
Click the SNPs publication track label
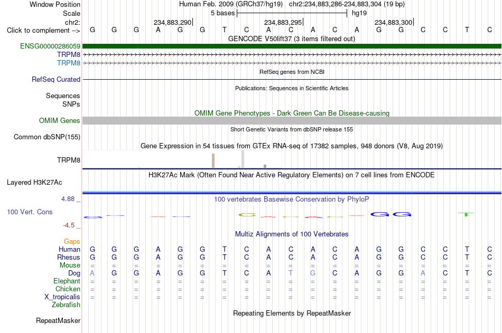pyautogui.click(x=71, y=104)
